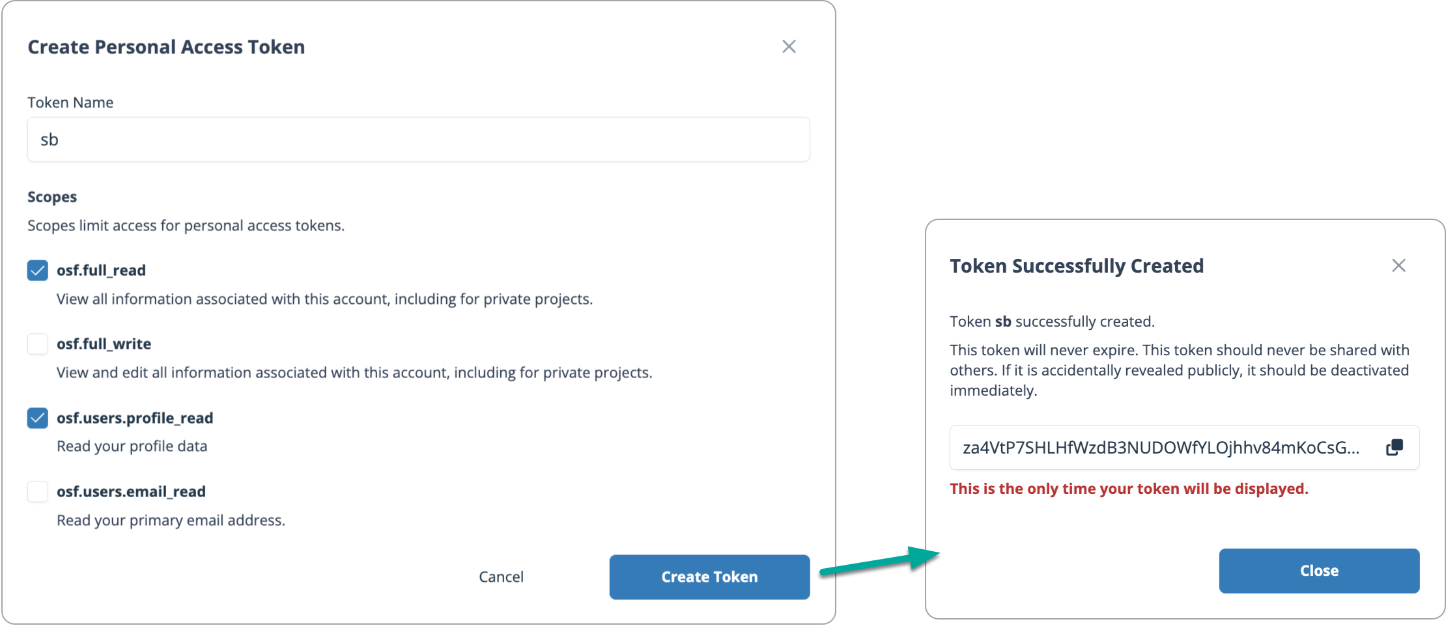Uncheck the osf.users.profile_read scope
This screenshot has height=626, width=1446.
(x=37, y=418)
